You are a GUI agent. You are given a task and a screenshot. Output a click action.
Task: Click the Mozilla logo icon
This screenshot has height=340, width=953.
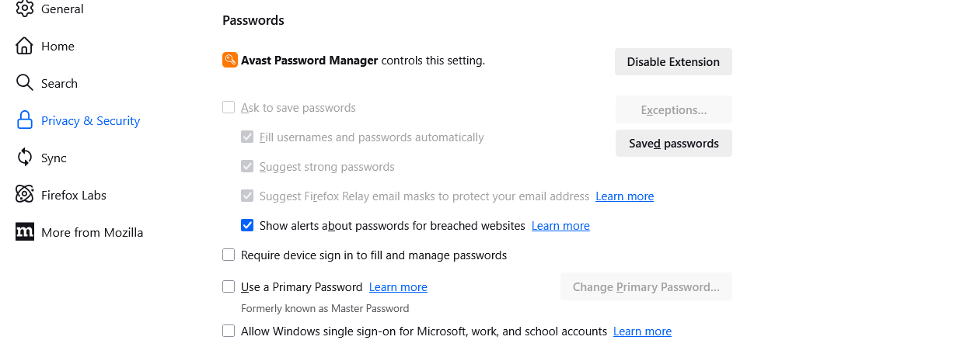coord(25,232)
